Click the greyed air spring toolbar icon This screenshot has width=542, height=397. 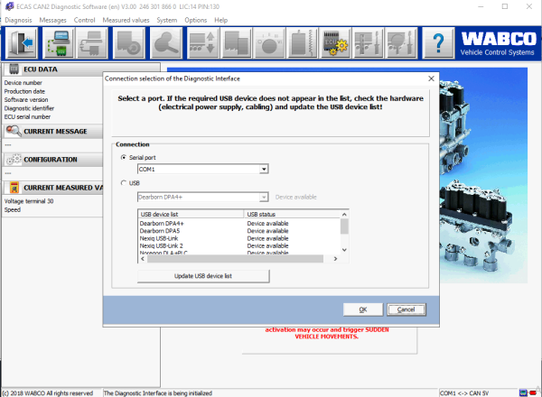(302, 43)
